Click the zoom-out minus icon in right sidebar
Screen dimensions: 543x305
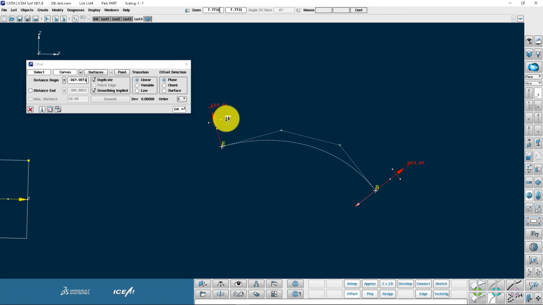tap(529, 182)
